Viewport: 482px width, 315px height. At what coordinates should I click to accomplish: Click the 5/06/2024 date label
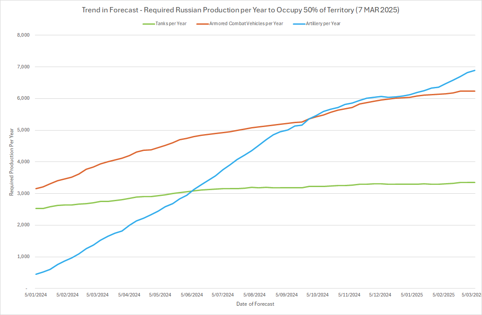192,295
